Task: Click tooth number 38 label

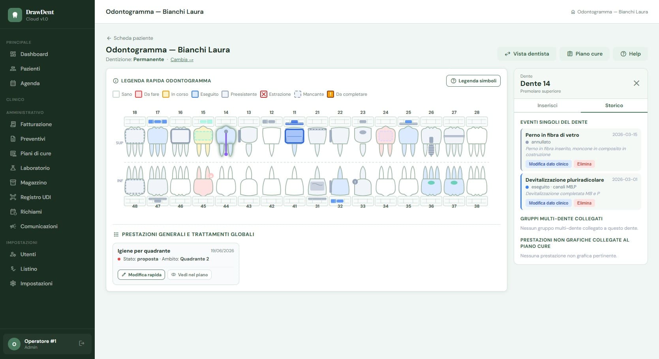Action: point(477,206)
